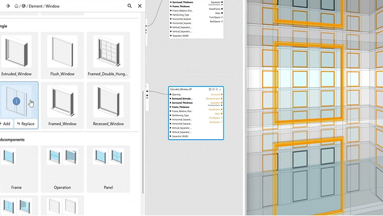Click Separator_Width input on Extruded_Window_RF node
383x216 pixels.
(179, 136)
